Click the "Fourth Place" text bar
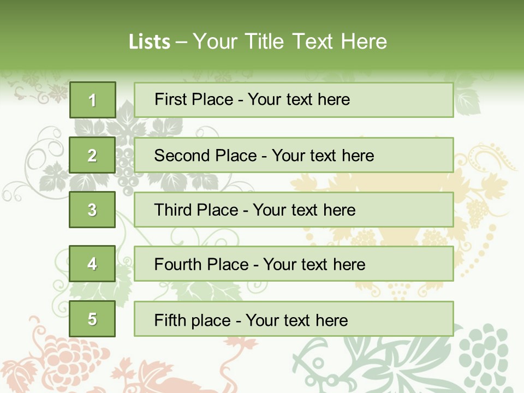524x393 pixels. point(294,264)
